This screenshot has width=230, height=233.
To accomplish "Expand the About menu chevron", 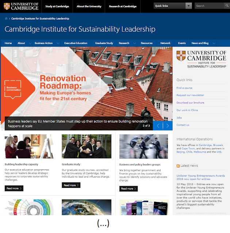I will (x=30, y=43).
